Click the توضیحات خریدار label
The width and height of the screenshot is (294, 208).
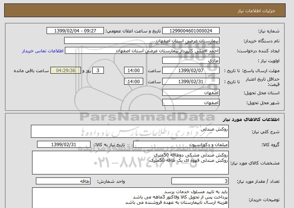(264, 200)
